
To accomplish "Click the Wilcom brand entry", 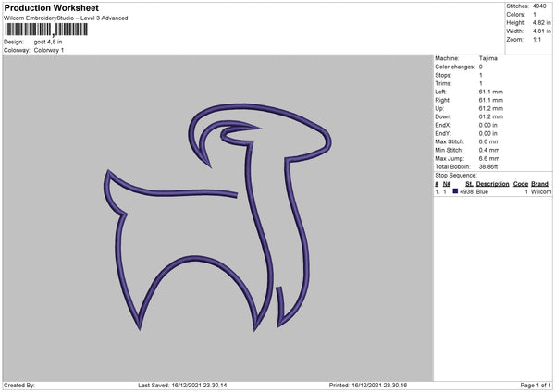I will (x=541, y=191).
